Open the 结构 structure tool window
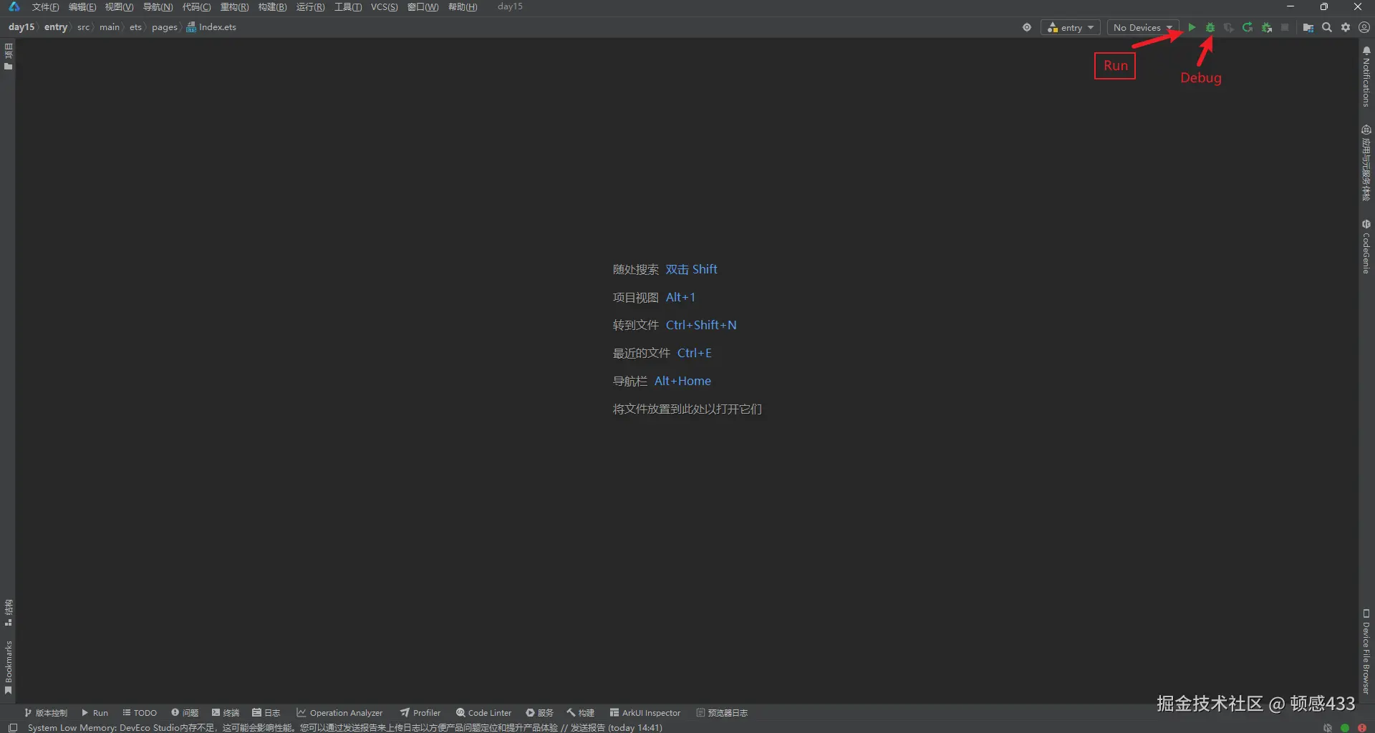 coord(9,613)
